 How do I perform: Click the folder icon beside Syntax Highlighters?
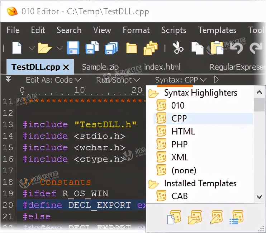click(x=153, y=93)
